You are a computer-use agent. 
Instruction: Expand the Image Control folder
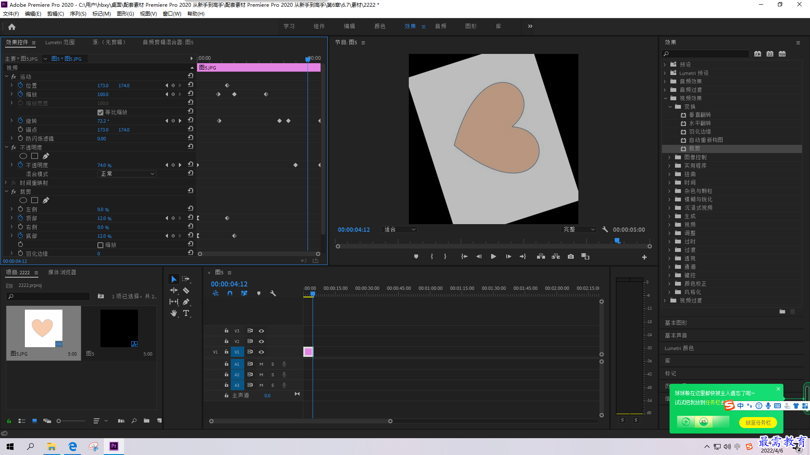coord(670,157)
